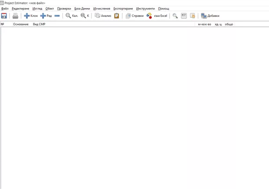
Task: Click the м-ка column header
Action: (x=201, y=24)
